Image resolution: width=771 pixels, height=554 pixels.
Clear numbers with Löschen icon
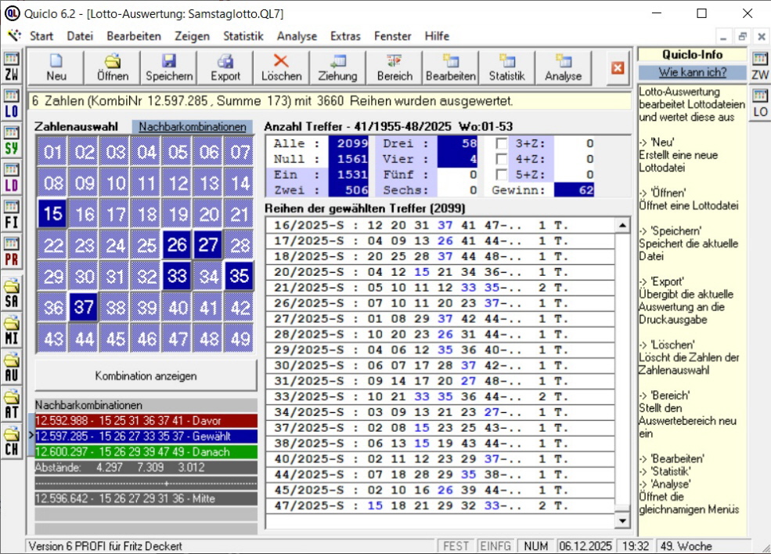click(281, 67)
